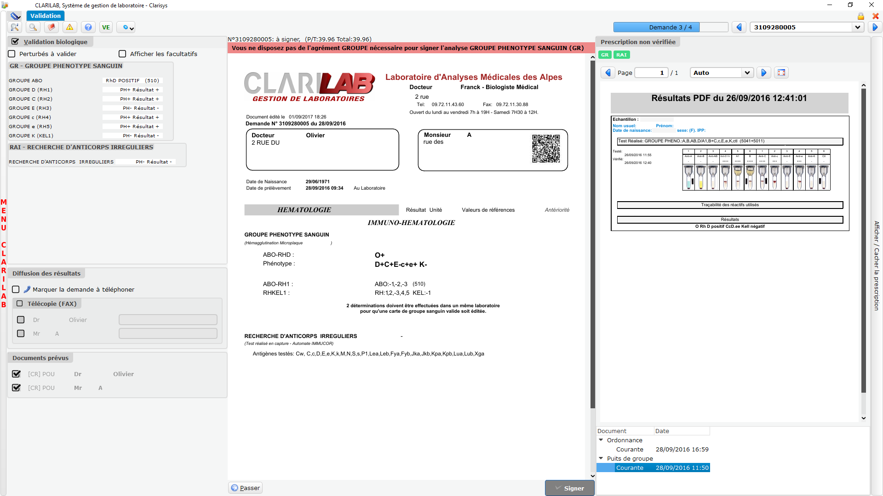The image size is (883, 496).
Task: Click the CLARILAB application icon in title bar
Action: click(5, 5)
